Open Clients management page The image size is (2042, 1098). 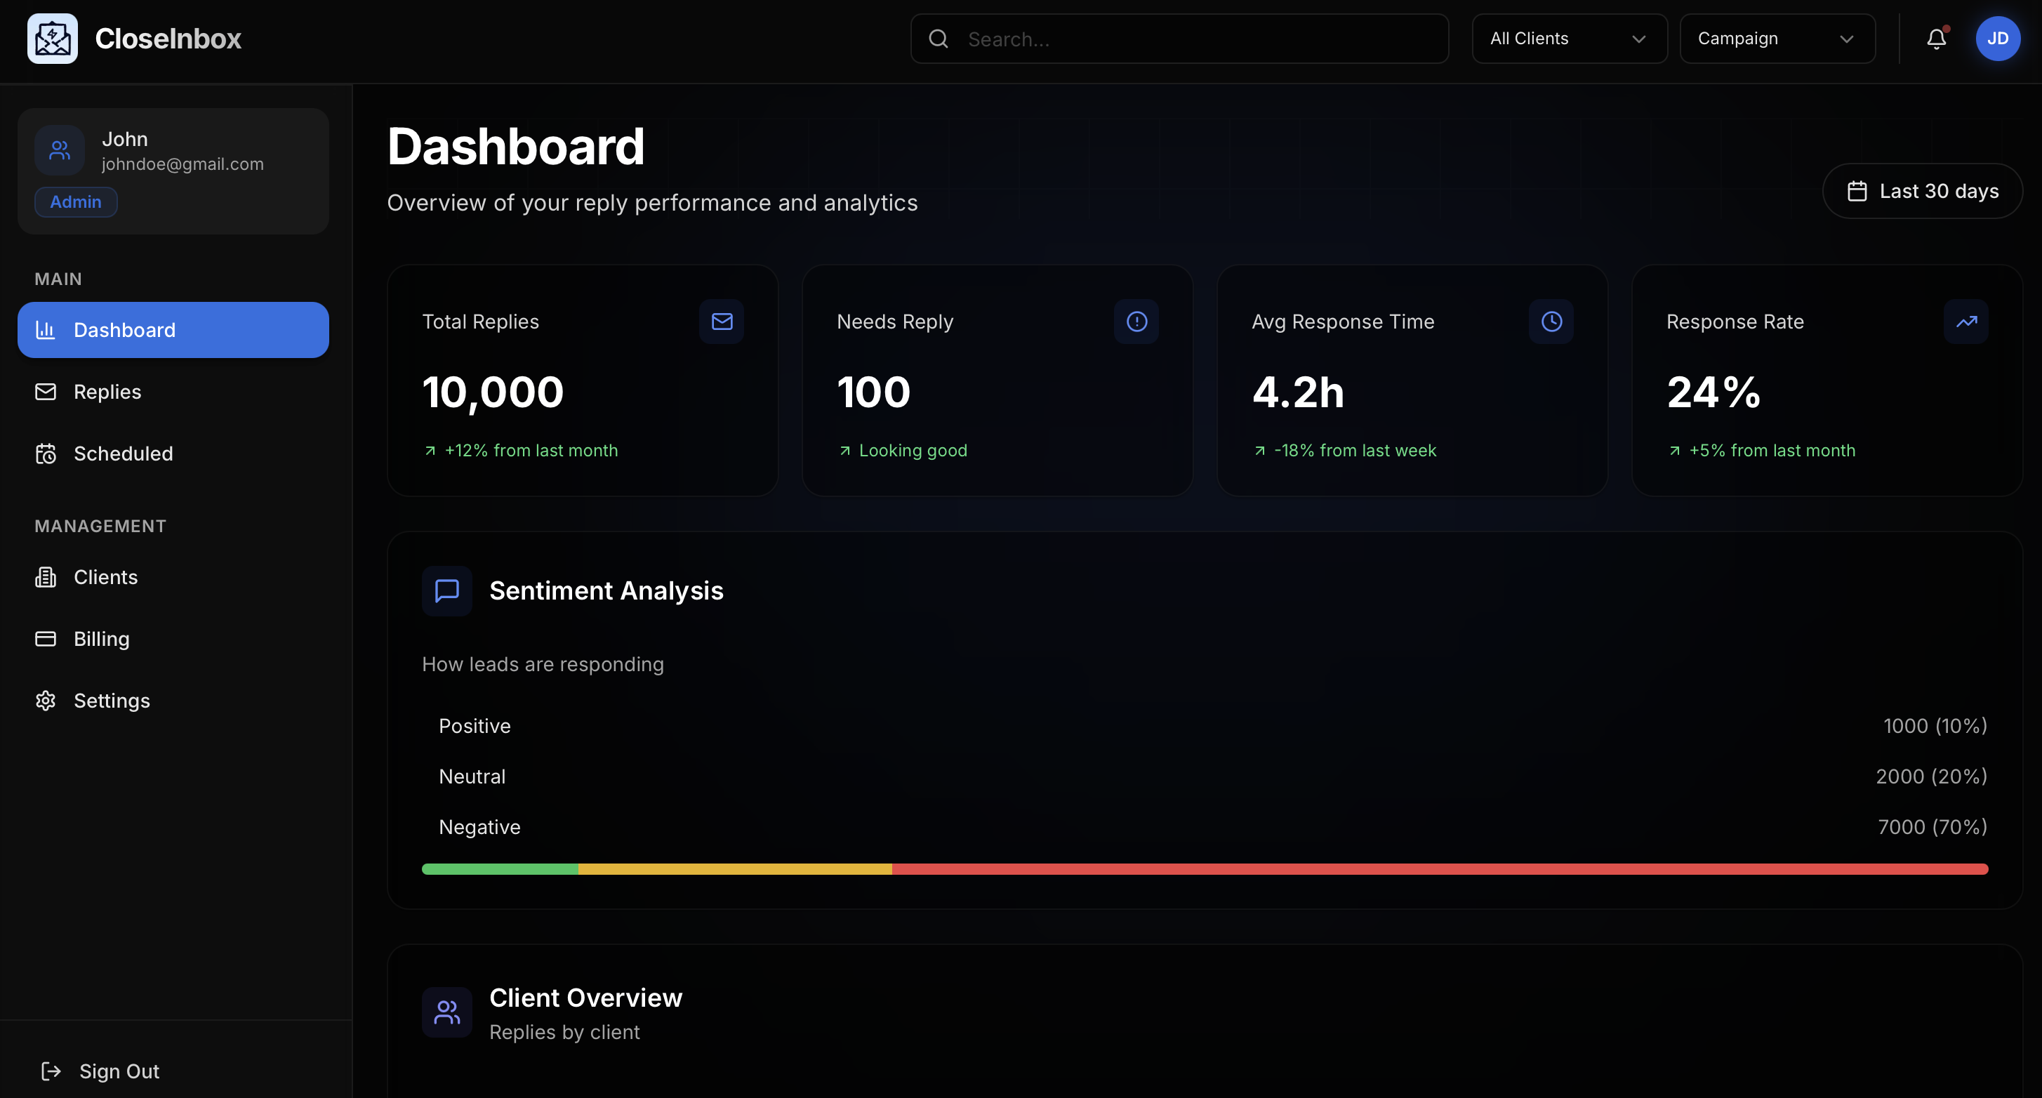tap(173, 577)
